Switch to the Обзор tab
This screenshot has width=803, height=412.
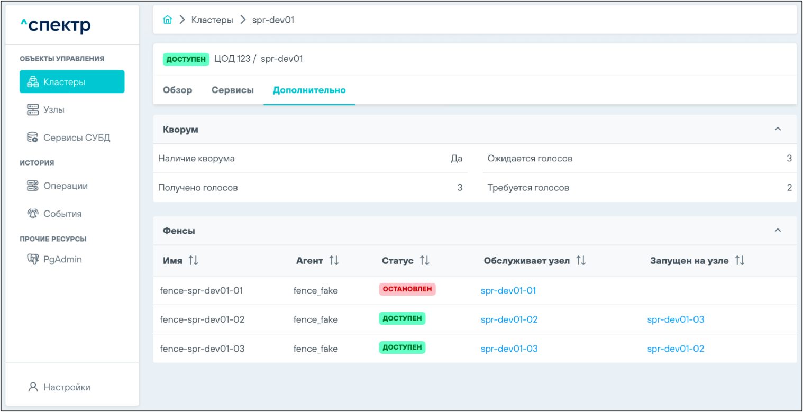coord(177,90)
